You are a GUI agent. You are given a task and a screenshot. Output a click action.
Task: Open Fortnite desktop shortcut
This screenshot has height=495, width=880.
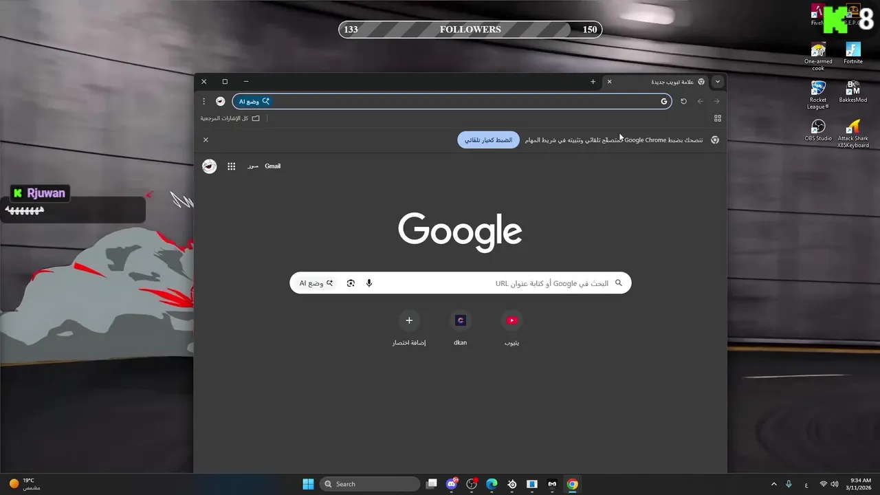tap(853, 53)
